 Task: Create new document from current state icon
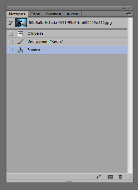tap(99, 177)
